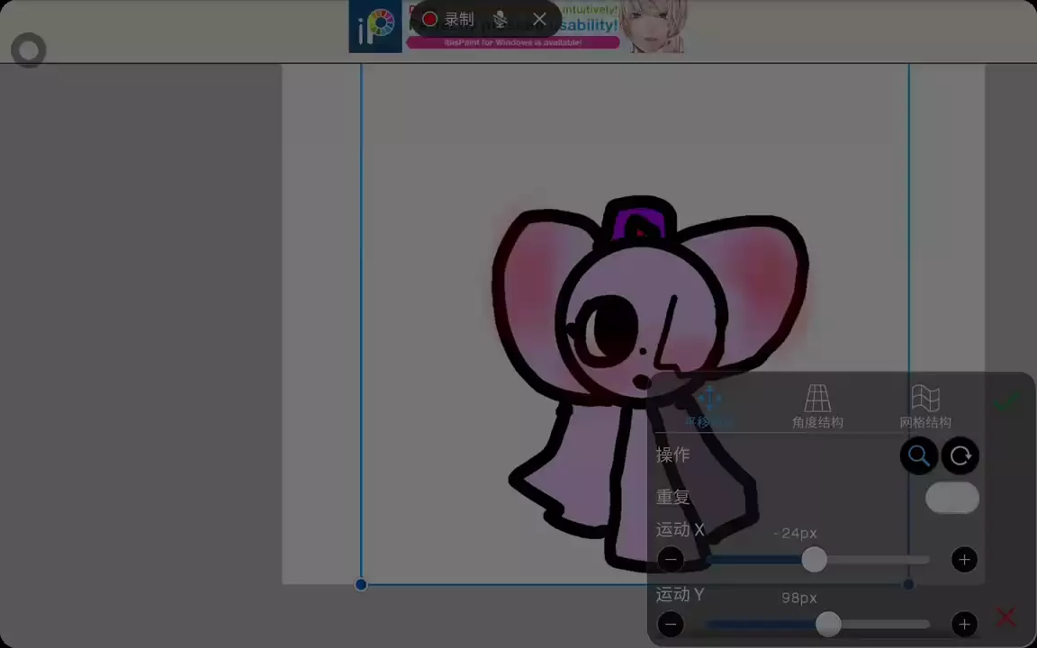The image size is (1037, 648).
Task: Click bottom-left transform box corner handle
Action: [361, 584]
